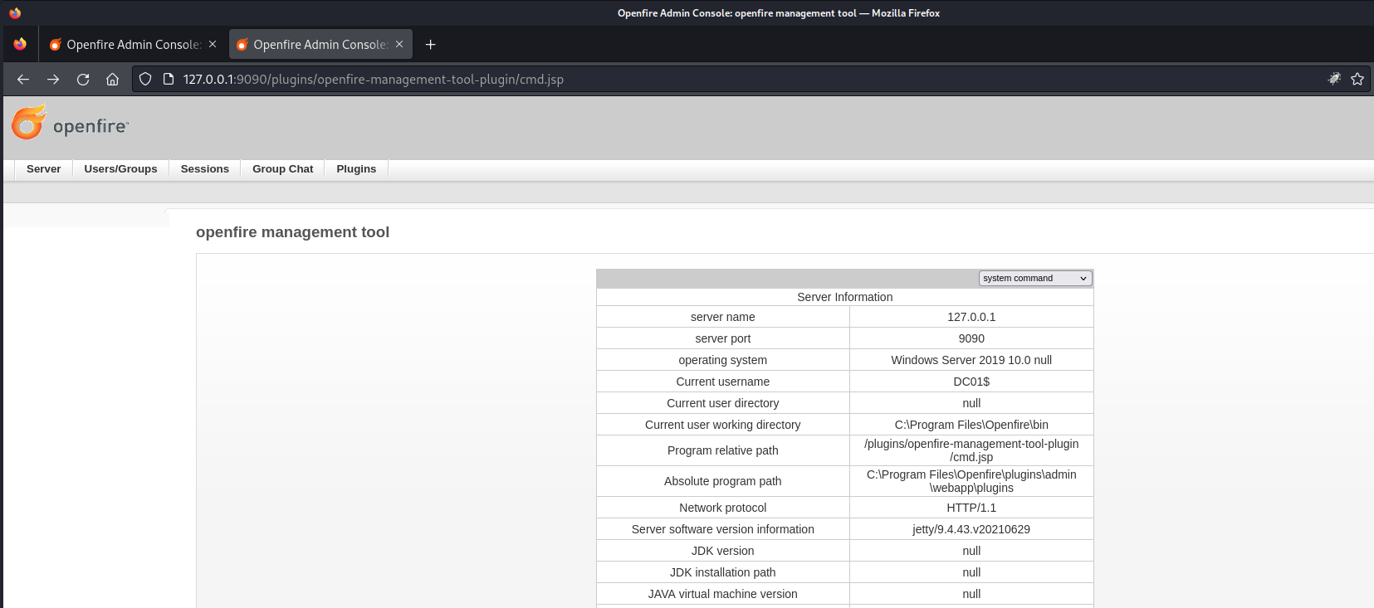Open the Users/Groups menu tab
The height and width of the screenshot is (608, 1374).
tap(120, 169)
